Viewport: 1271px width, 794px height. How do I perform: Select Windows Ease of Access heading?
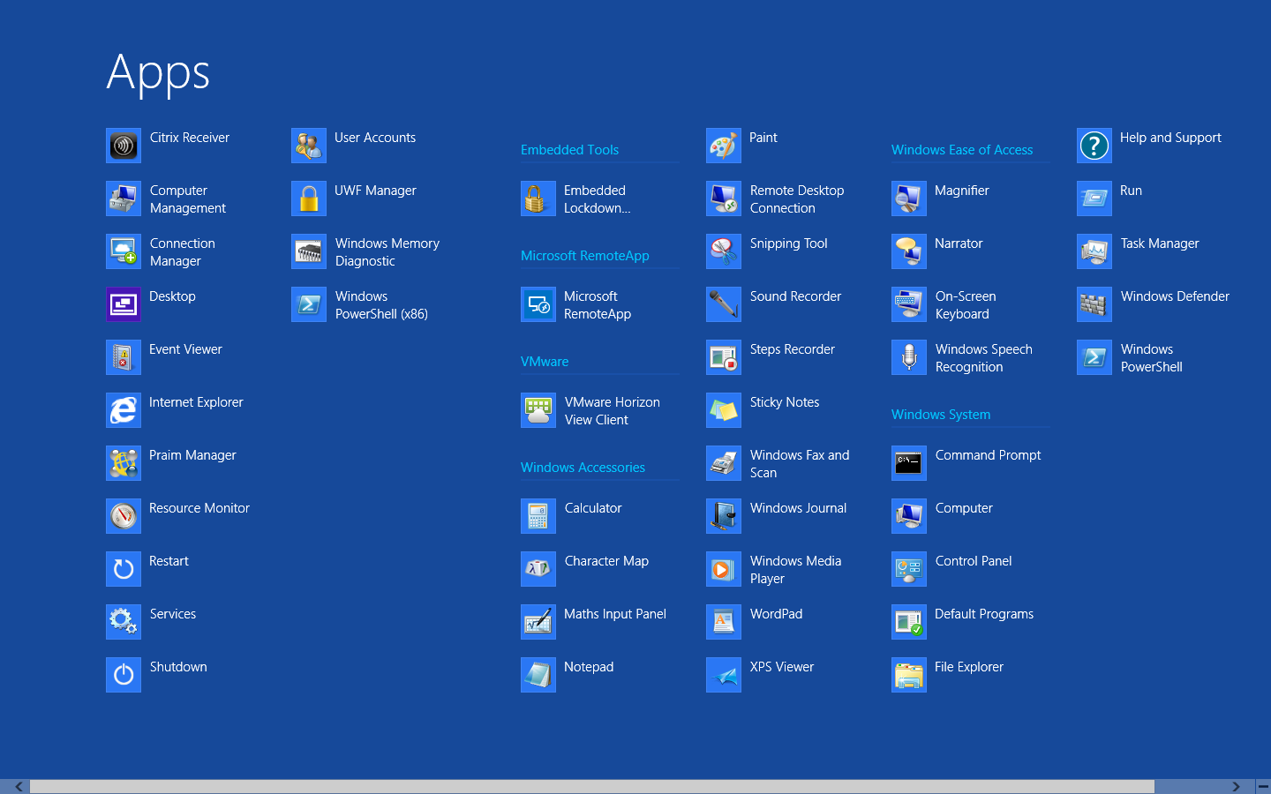pyautogui.click(x=962, y=150)
